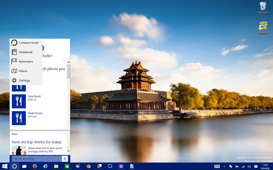This screenshot has width=273, height=170.
Task: Click the microphone button in search box
Action: pyautogui.click(x=65, y=159)
